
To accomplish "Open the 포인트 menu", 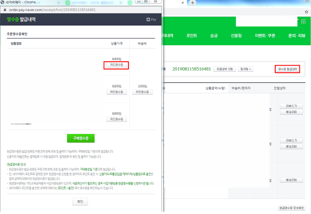I will (x=192, y=36).
